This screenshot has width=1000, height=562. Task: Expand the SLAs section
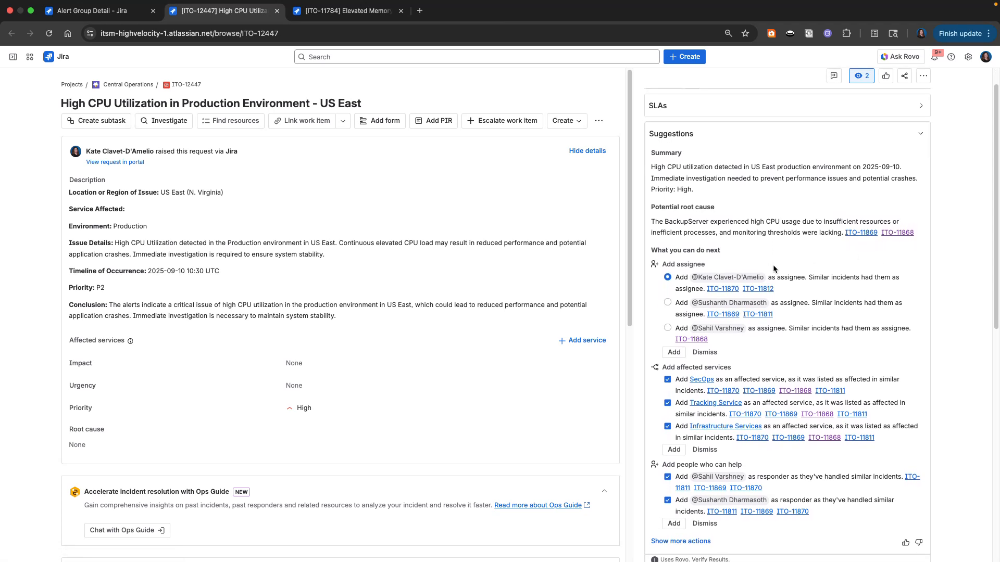pyautogui.click(x=921, y=105)
